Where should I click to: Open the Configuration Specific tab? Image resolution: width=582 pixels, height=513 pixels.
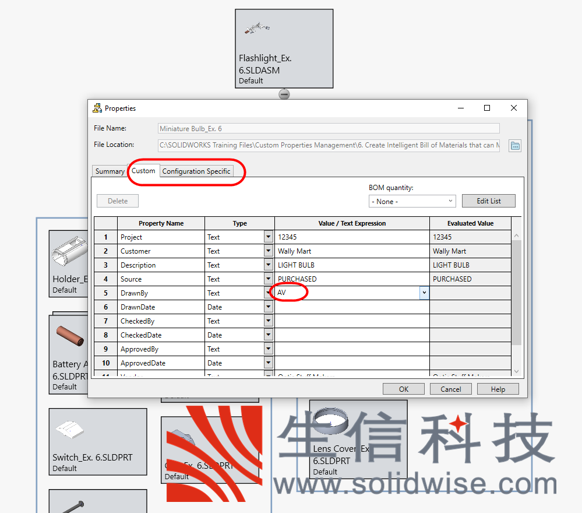point(196,171)
